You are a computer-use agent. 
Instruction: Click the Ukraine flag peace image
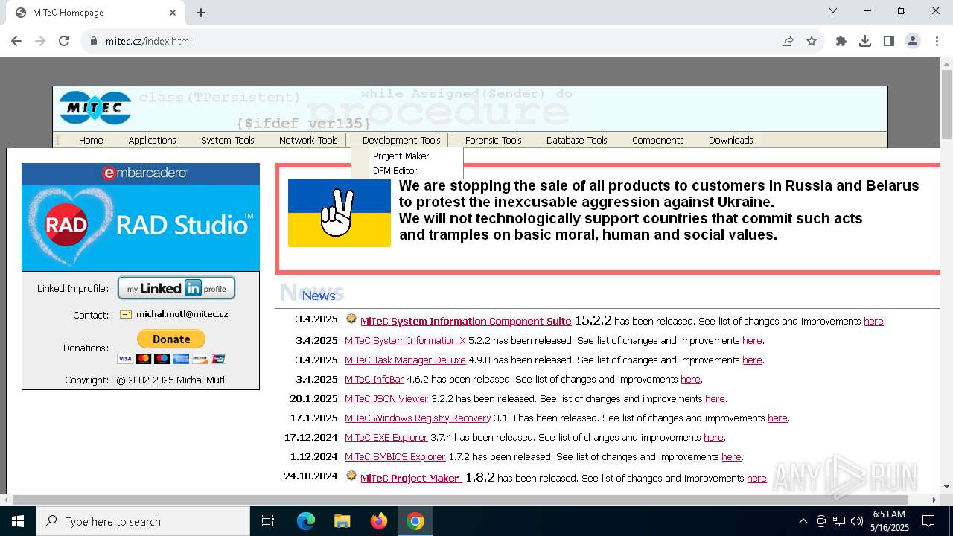click(x=340, y=213)
